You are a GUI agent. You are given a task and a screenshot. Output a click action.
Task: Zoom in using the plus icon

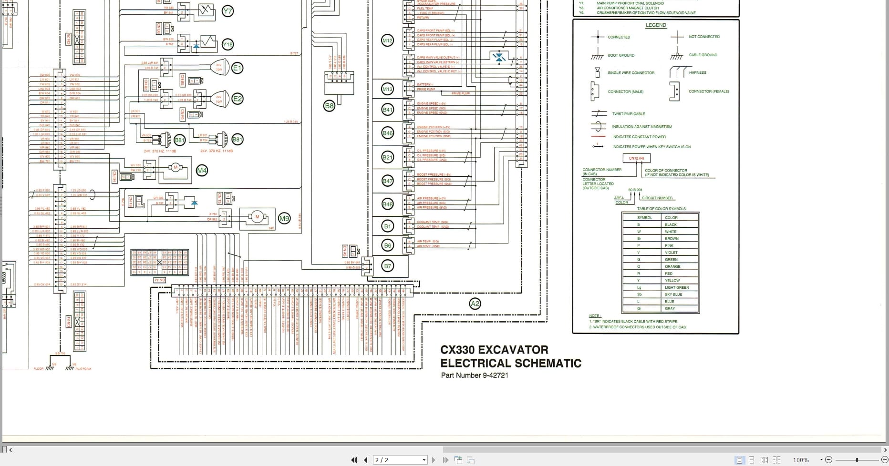tap(885, 460)
